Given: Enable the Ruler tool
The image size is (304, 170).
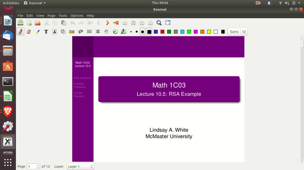Looking at the screenshot, I should click(71, 32).
